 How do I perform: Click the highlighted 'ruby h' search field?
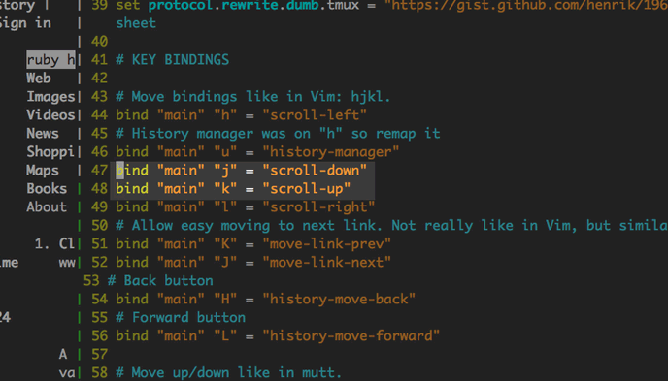click(x=50, y=60)
